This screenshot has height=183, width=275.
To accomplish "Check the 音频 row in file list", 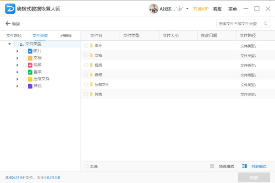I will point(86,75).
